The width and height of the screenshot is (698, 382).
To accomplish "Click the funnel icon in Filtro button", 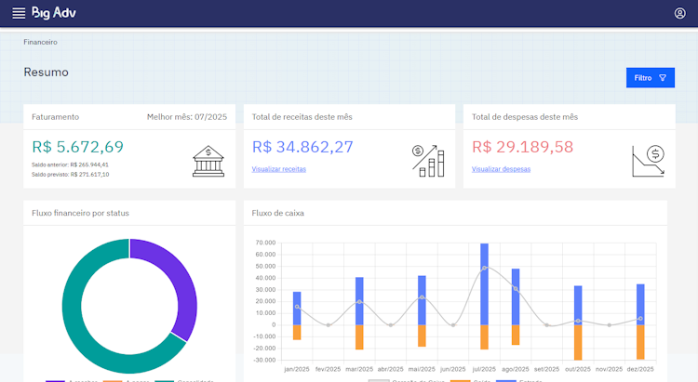I will [x=663, y=78].
